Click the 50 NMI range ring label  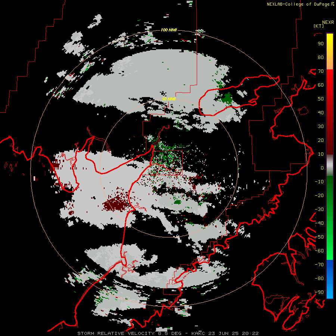coord(169,99)
